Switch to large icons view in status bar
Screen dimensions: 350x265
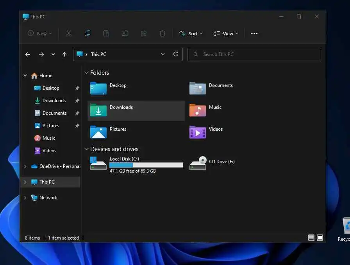[320, 238]
